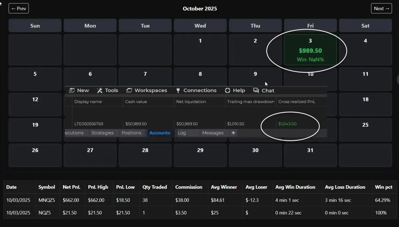
Task: Select calendar day 31
Action: coord(310,155)
